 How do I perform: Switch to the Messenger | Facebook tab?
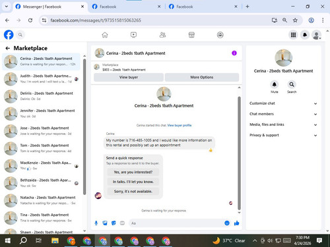click(49, 7)
